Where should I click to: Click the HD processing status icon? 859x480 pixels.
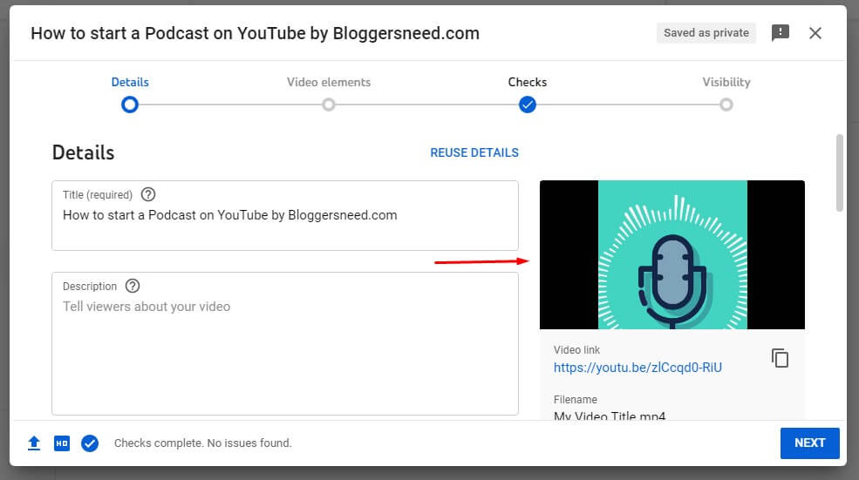[x=62, y=443]
